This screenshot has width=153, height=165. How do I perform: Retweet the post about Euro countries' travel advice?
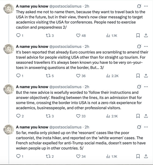(50, 76)
